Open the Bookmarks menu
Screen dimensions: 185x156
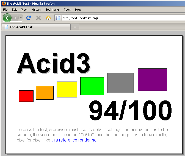(x=53, y=10)
